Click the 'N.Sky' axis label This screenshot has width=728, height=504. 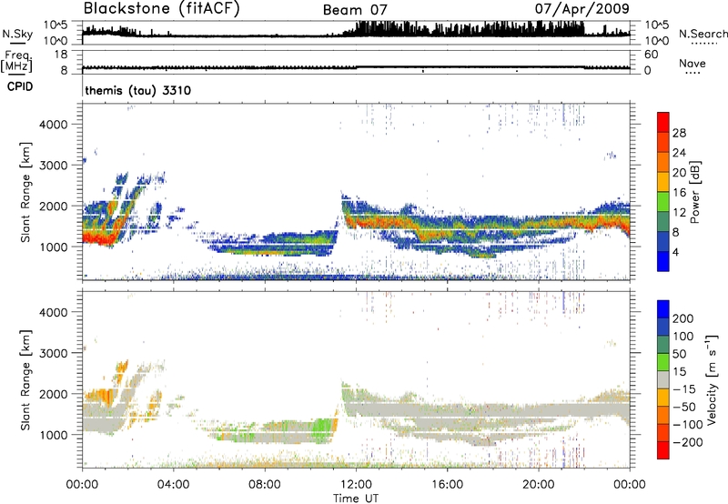pyautogui.click(x=17, y=34)
